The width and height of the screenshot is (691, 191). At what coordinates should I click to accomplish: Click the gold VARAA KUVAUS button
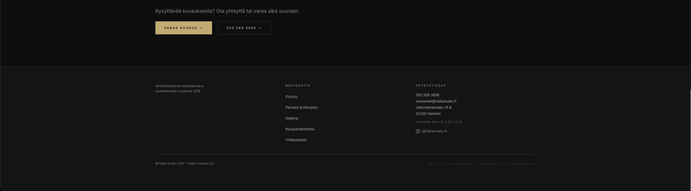pyautogui.click(x=184, y=28)
